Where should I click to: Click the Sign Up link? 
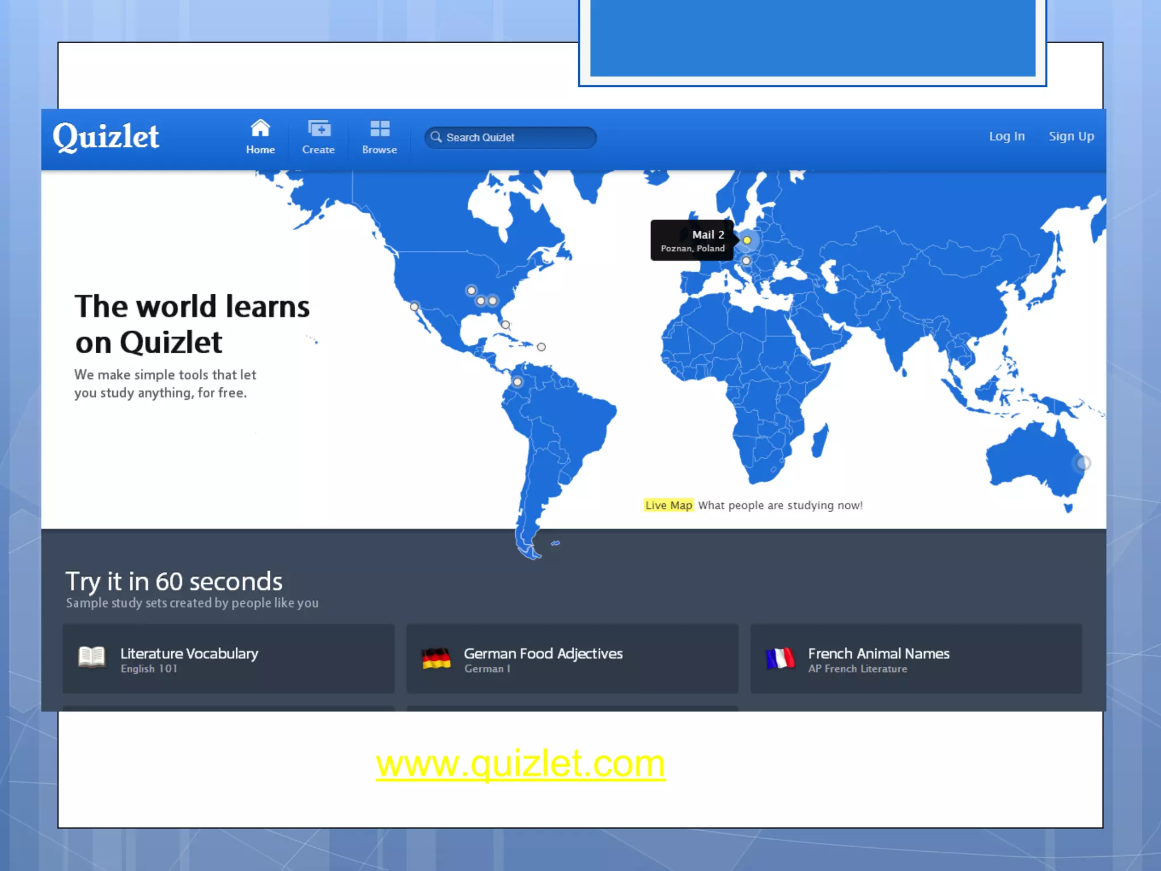click(x=1071, y=136)
